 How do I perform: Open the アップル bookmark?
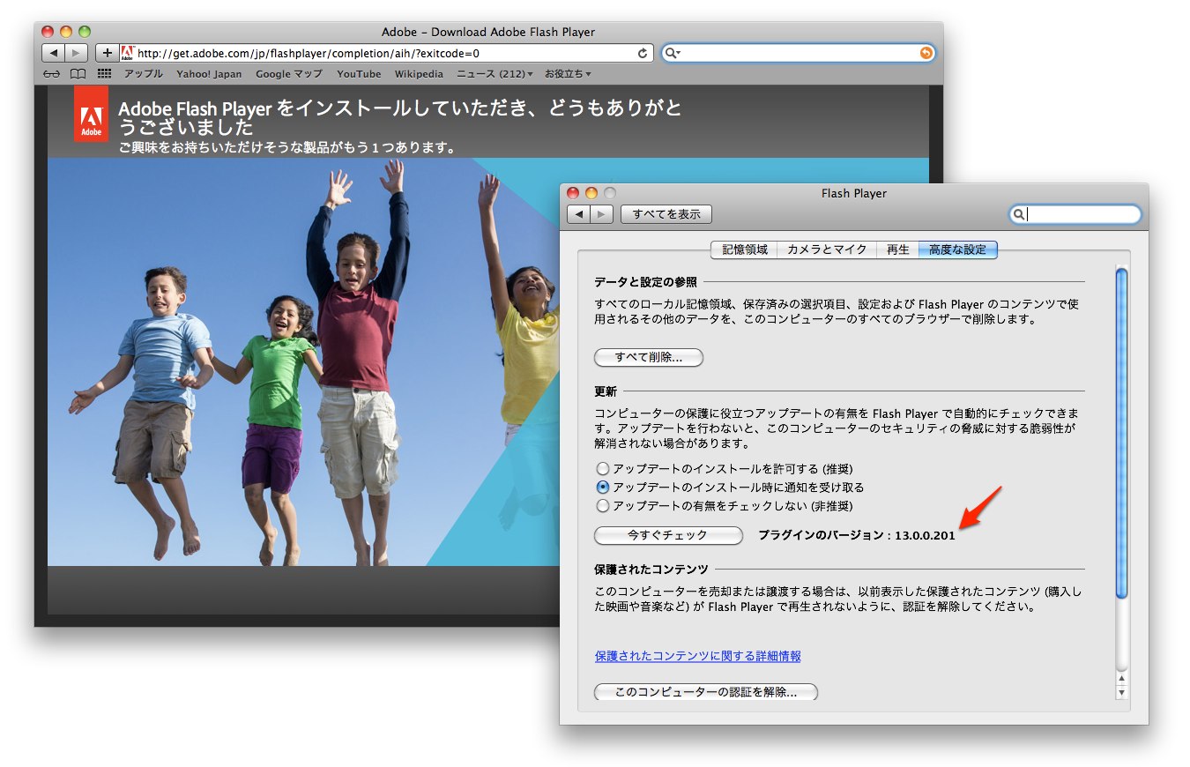pyautogui.click(x=143, y=74)
